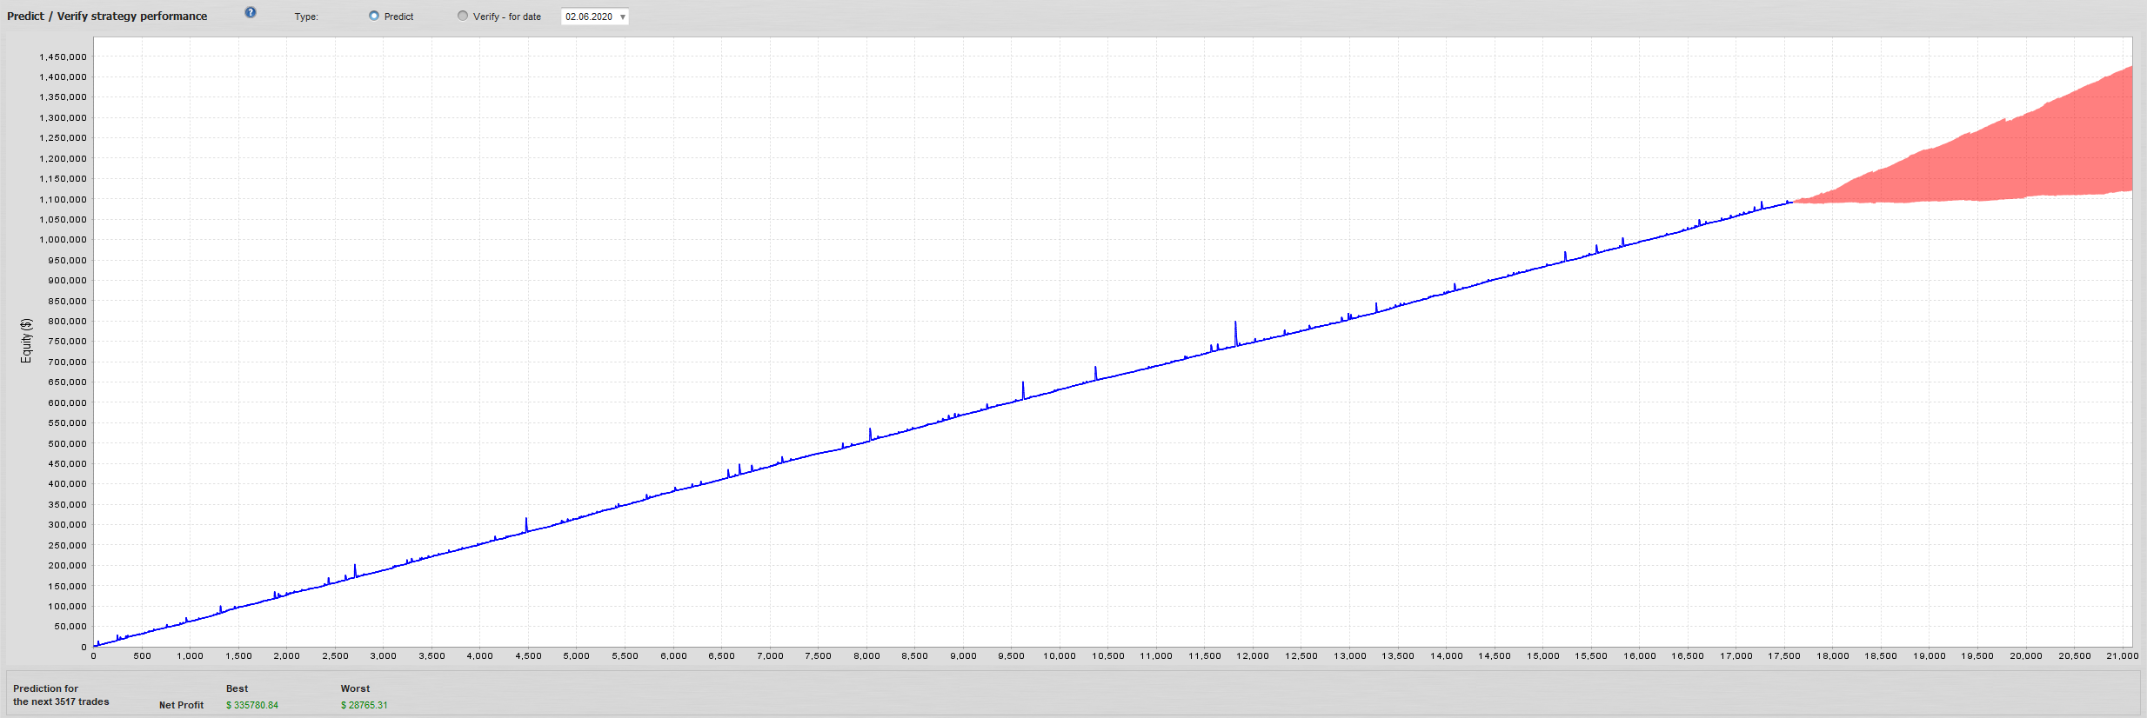Click the 1,450,000 y-axis label
This screenshot has width=2147, height=718.
[x=63, y=57]
